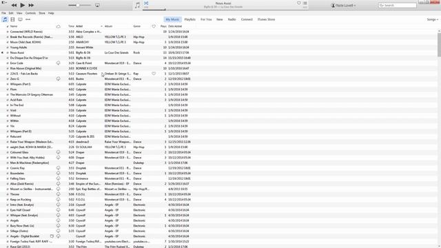Download Sillage (Outro) from the cloud
Image resolution: width=441 pixels, height=248 pixels.
click(x=58, y=231)
